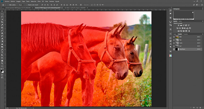The image size is (204, 109).
Task: Toggle visibility of the Azul channel
Action: coord(174,46)
